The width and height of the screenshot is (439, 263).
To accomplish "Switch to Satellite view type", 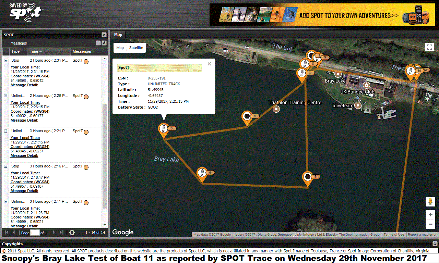I will (x=136, y=48).
